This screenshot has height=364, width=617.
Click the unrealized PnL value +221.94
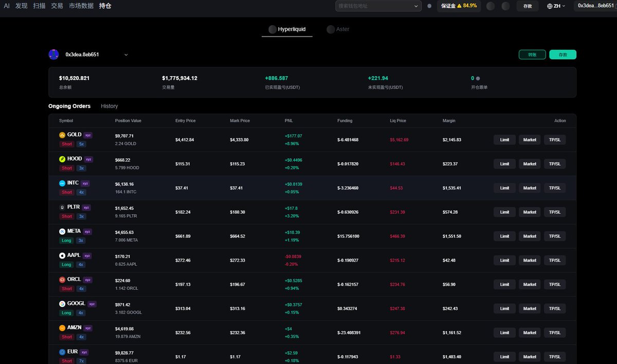pyautogui.click(x=378, y=78)
